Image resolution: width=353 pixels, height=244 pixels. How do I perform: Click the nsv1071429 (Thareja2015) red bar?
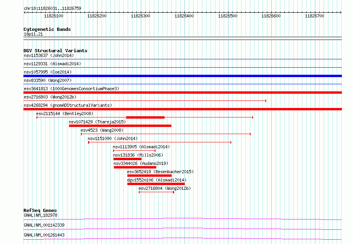coord(120,126)
